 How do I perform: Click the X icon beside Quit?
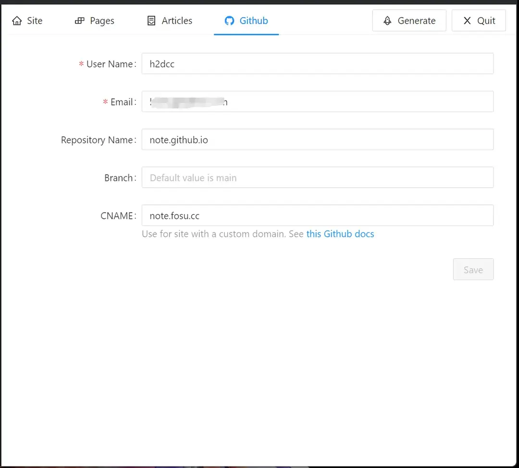coord(466,20)
